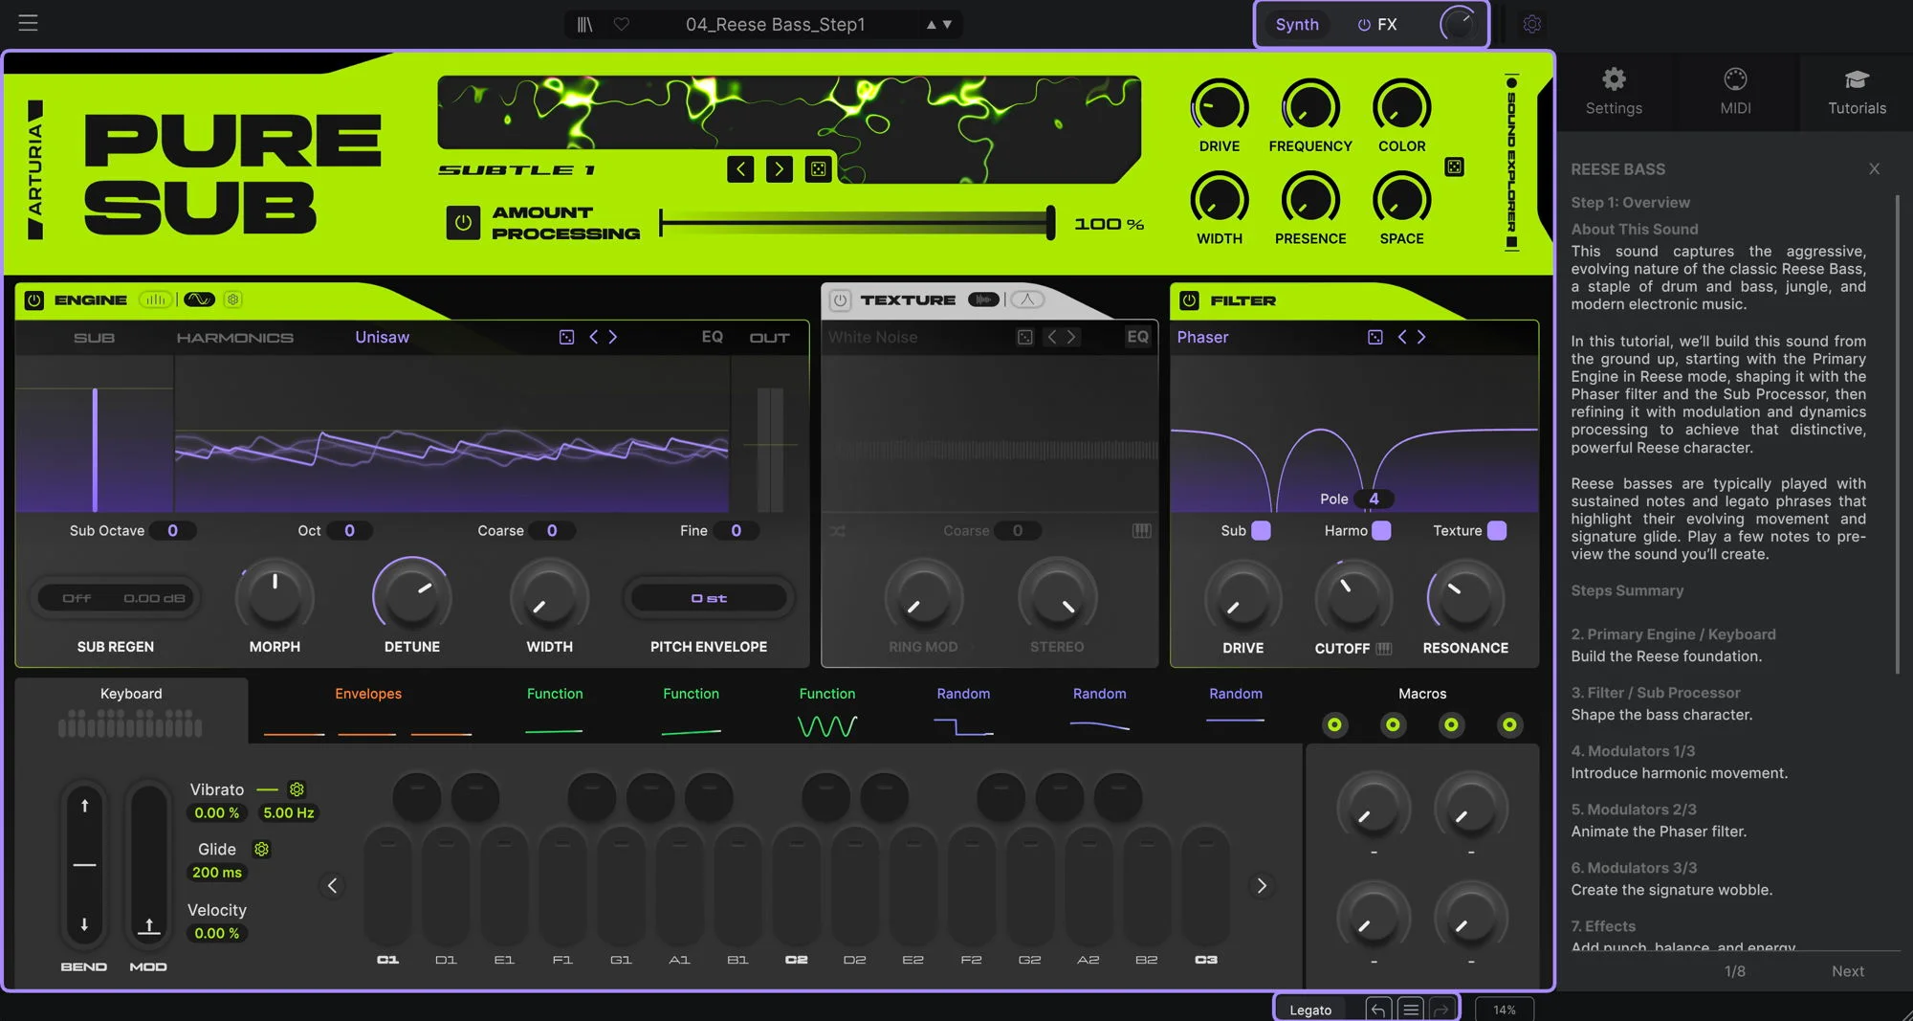Viewport: 1913px width, 1021px height.
Task: Open the Glide settings gear
Action: point(261,849)
